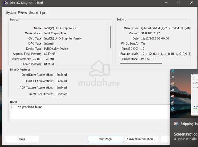Go to the Input tab
Viewport: 198px width, 147px height.
click(43, 13)
